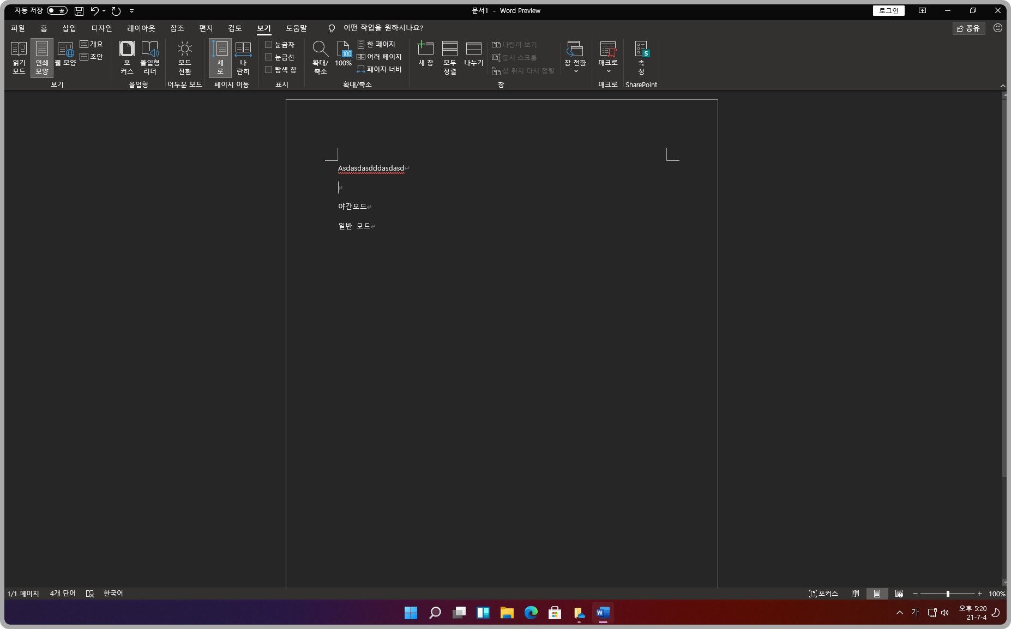Click the Share button (공유)

pyautogui.click(x=968, y=28)
